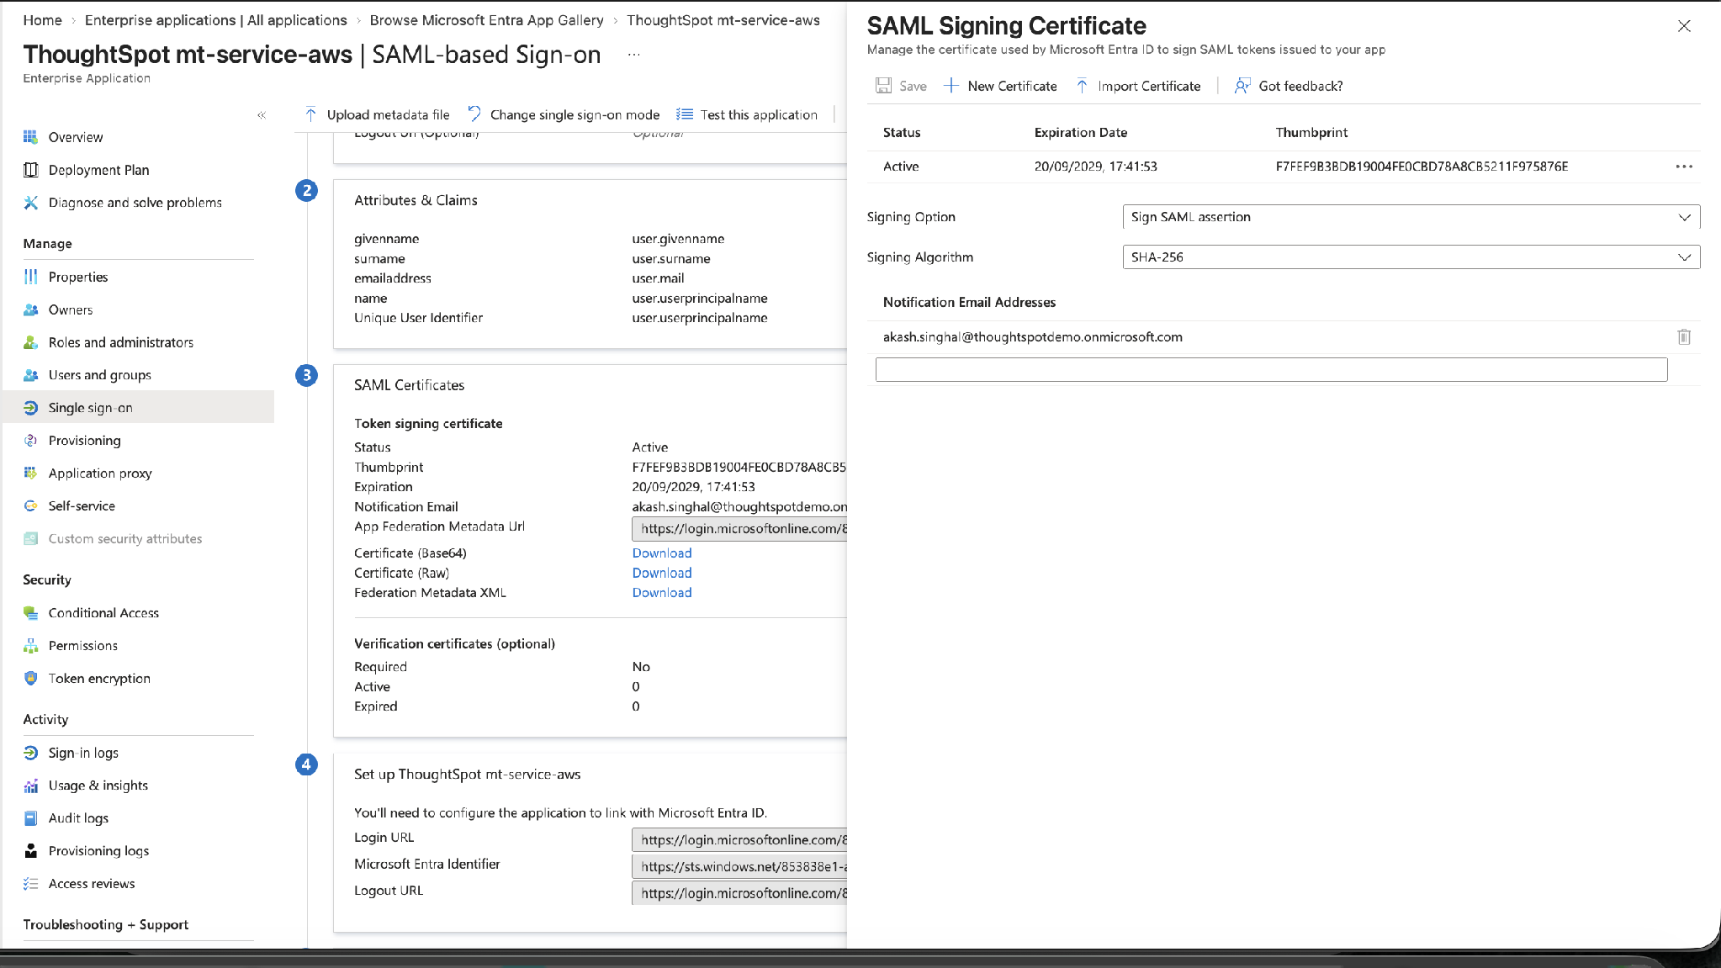Open Permissions hierarchy icon
This screenshot has height=968, width=1721.
30,646
